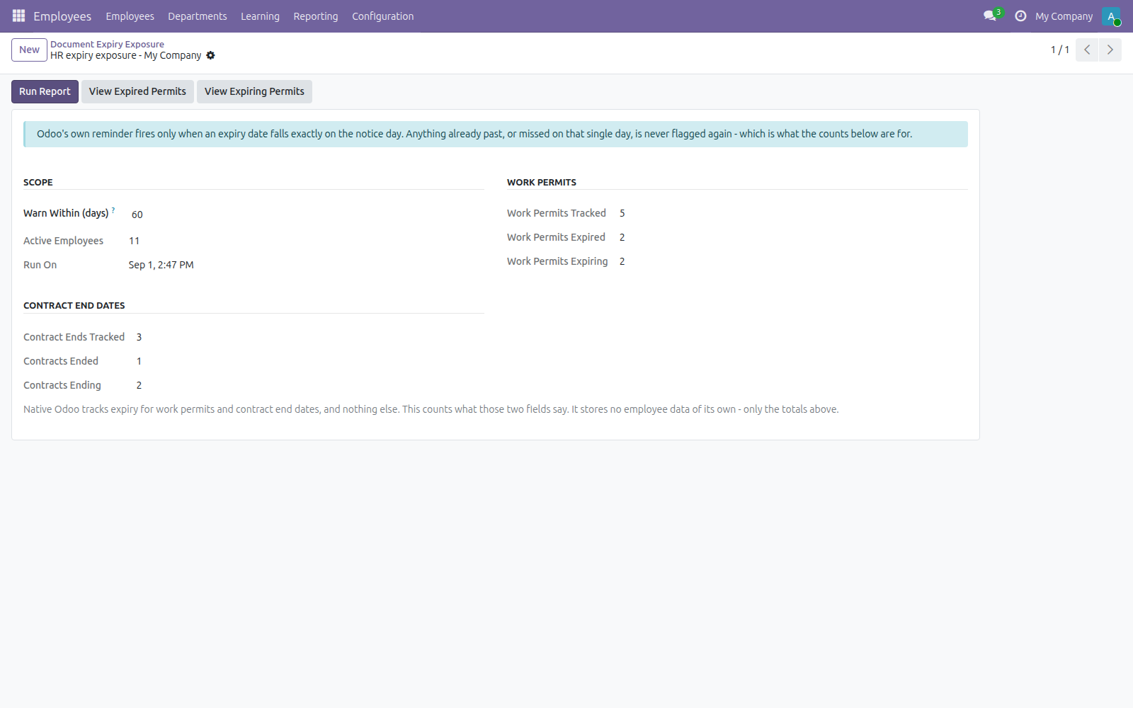Click the CONTRACT END DATES section heading
Screen dimensions: 1133x708
(x=74, y=305)
